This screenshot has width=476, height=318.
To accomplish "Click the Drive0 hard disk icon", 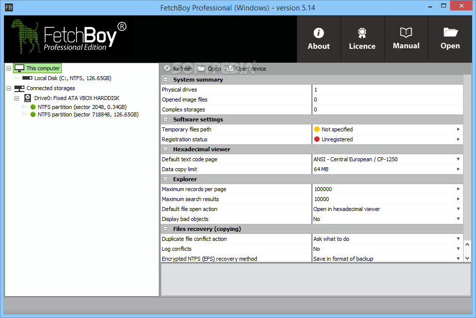I will tap(27, 98).
